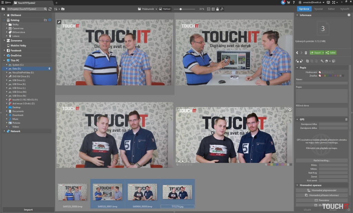Screen dimensions: 353x213
Task: Open the shopping cart icon in title bar
Action: (288, 2)
